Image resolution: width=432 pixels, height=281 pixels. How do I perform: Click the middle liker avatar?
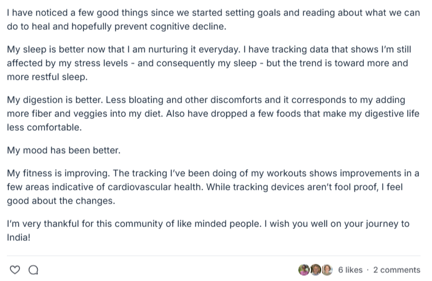316,270
